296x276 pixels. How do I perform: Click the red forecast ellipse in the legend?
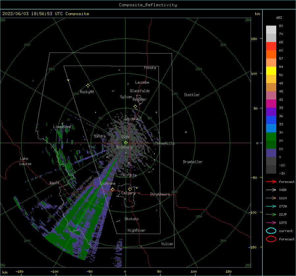(271, 239)
